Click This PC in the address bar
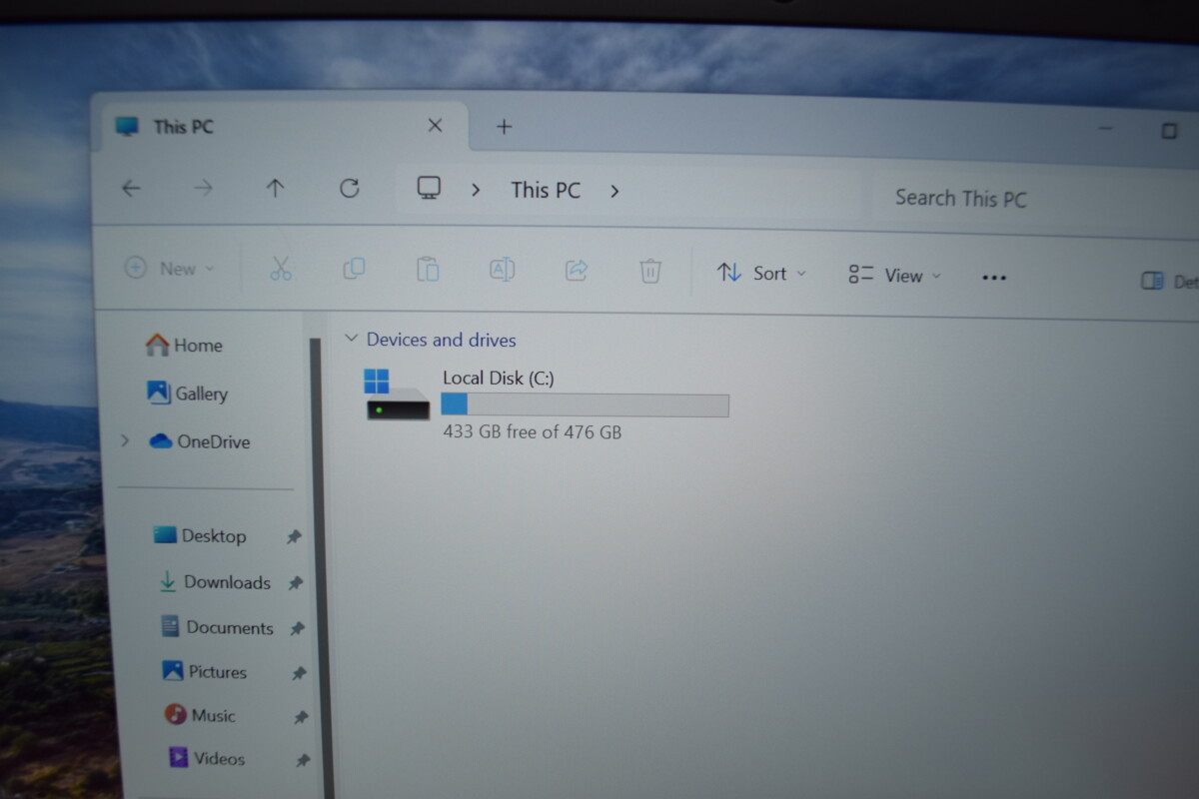Viewport: 1199px width, 799px height. [546, 190]
